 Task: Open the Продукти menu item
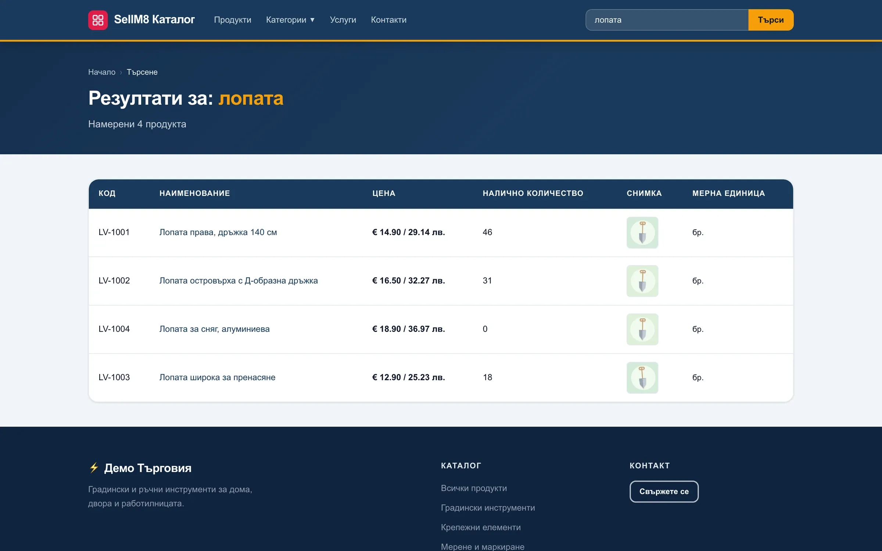[233, 20]
